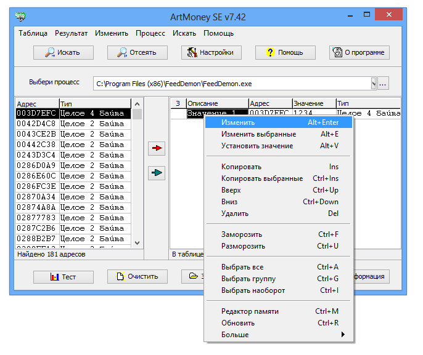Choose Выбрать группу in context menu
Viewport: 423px width, 355px height.
tap(279, 279)
